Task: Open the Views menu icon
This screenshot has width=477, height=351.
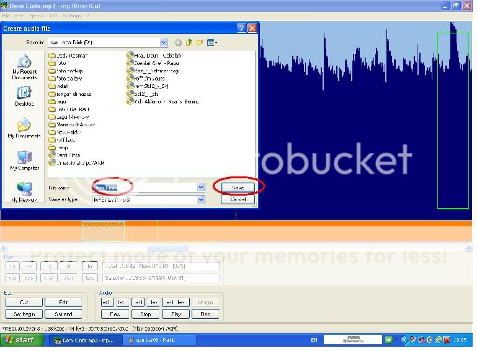Action: [x=212, y=43]
